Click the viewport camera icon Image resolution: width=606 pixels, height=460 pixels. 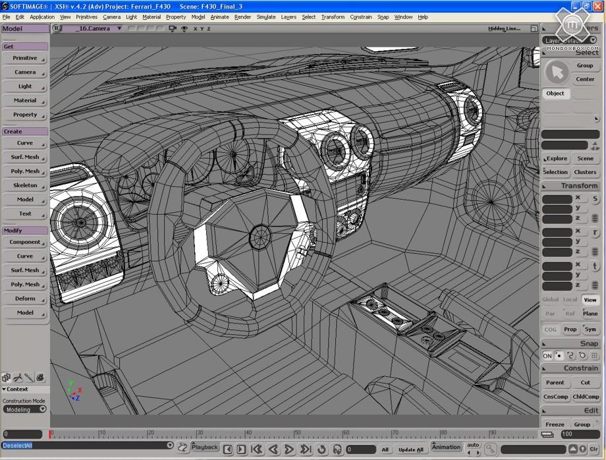pos(173,29)
